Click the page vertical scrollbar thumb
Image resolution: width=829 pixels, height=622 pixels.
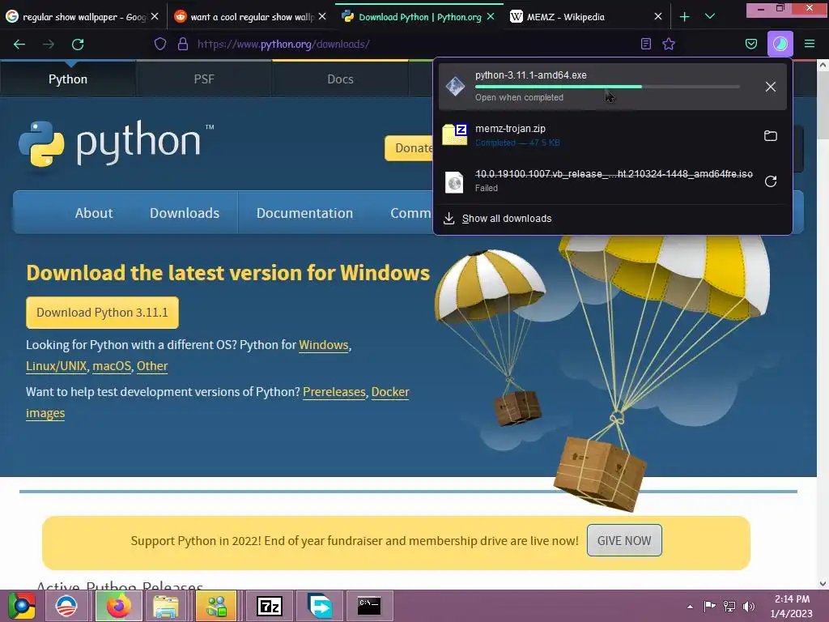pos(823,106)
